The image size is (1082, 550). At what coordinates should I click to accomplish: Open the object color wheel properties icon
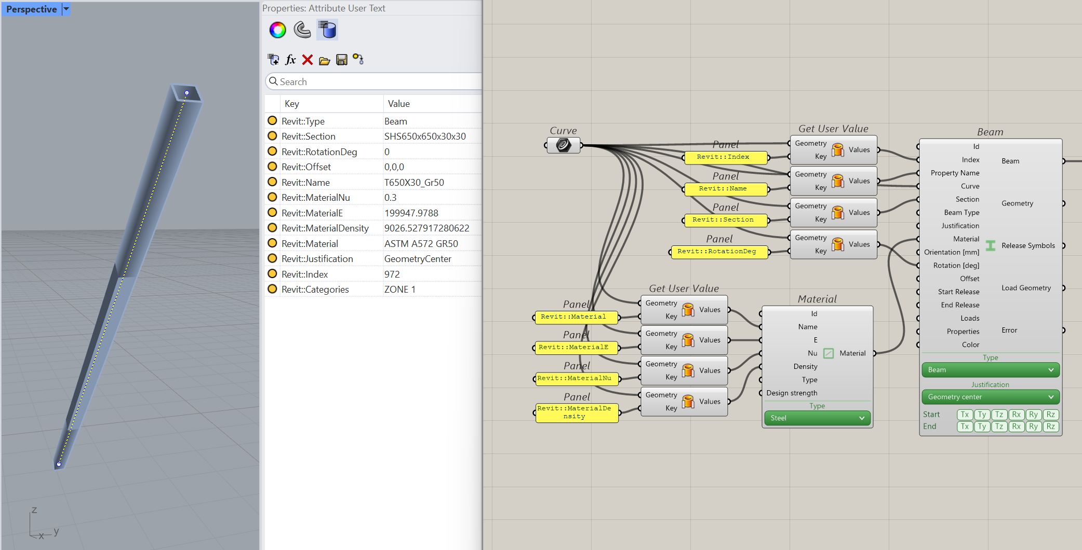277,30
